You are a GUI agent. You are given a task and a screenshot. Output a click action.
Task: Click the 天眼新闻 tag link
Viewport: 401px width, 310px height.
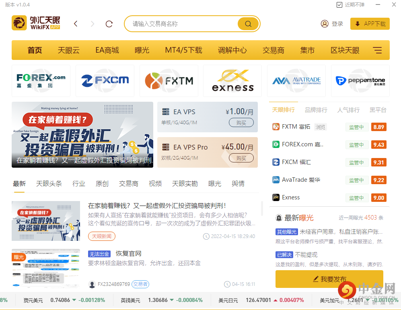(x=102, y=237)
